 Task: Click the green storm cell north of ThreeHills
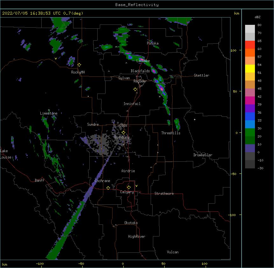[x=177, y=124]
